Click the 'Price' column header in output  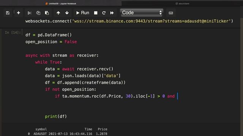click(x=103, y=129)
